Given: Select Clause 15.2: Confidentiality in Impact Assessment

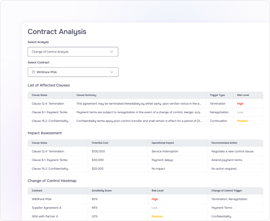Looking at the screenshot, I should tap(50, 169).
